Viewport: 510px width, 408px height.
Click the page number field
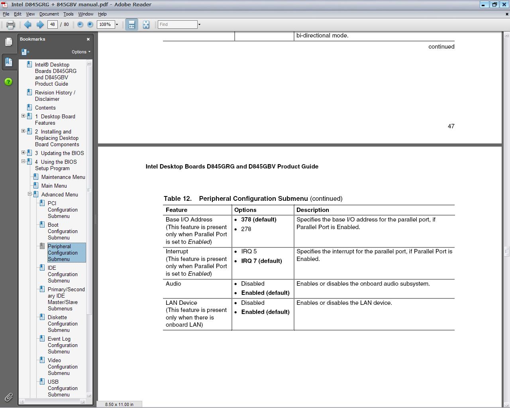pyautogui.click(x=53, y=24)
